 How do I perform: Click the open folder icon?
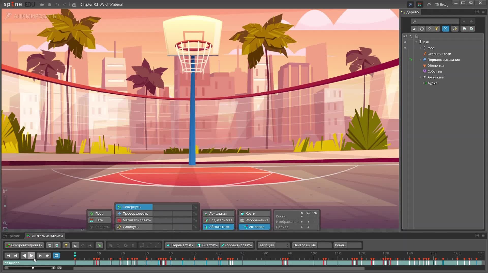tap(42, 5)
